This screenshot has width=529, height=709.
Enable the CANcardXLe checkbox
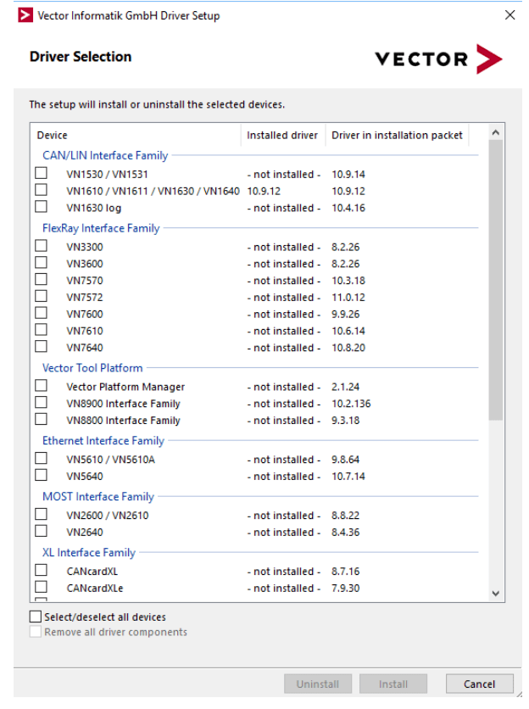(41, 588)
